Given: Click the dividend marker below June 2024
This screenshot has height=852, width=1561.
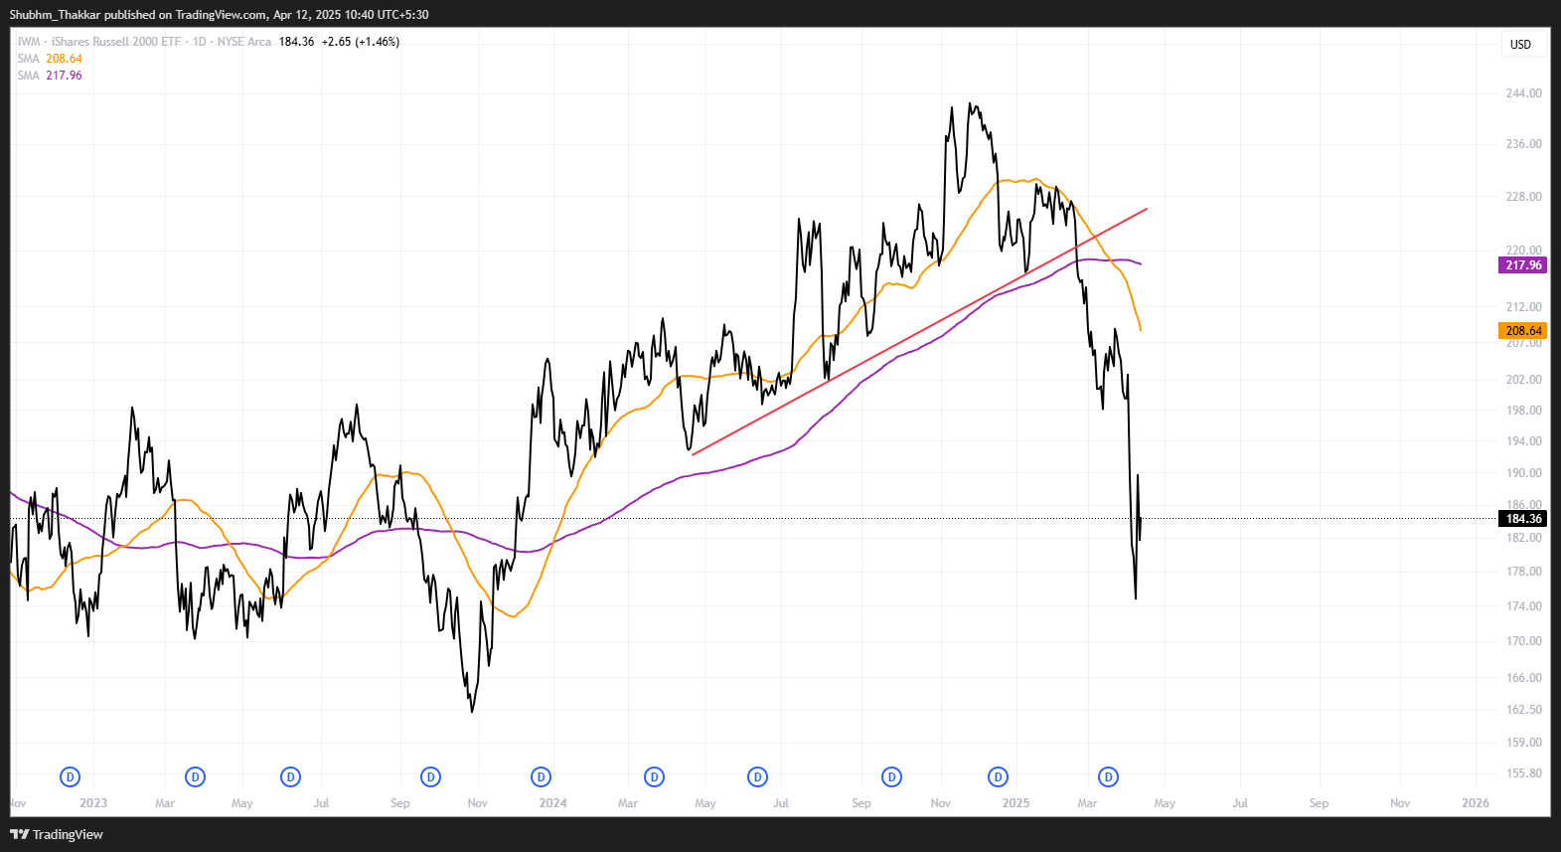Looking at the screenshot, I should coord(758,776).
